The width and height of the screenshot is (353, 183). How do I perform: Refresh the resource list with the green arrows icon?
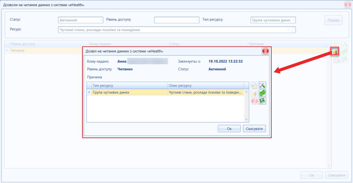(x=263, y=93)
